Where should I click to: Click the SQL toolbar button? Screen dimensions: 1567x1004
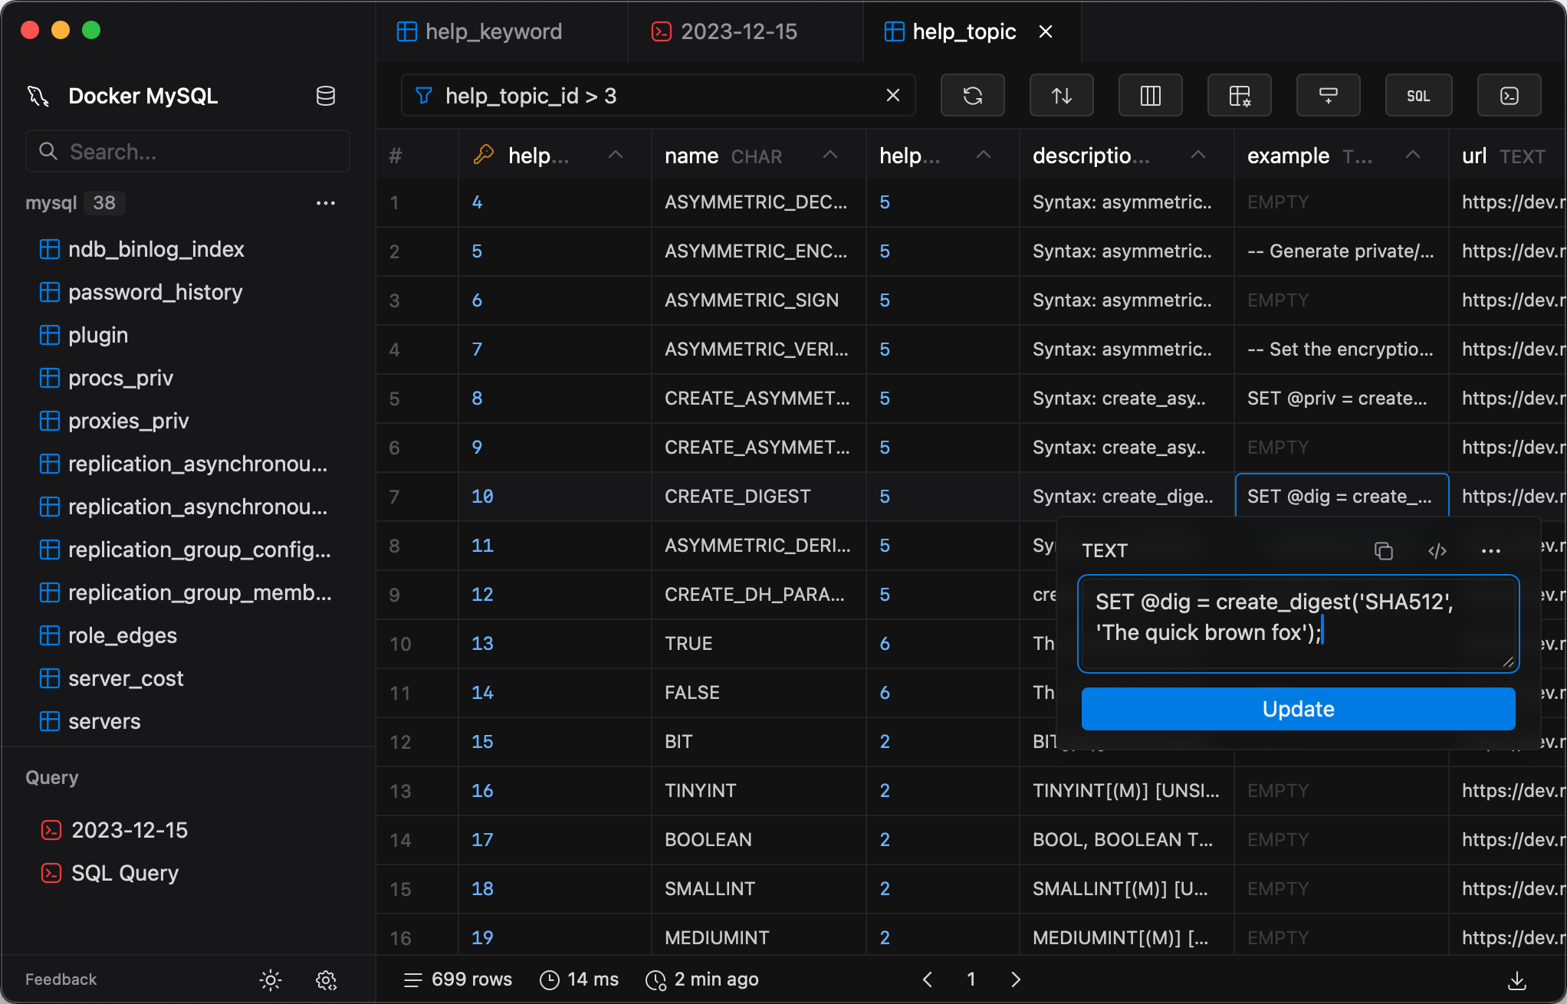click(1418, 96)
